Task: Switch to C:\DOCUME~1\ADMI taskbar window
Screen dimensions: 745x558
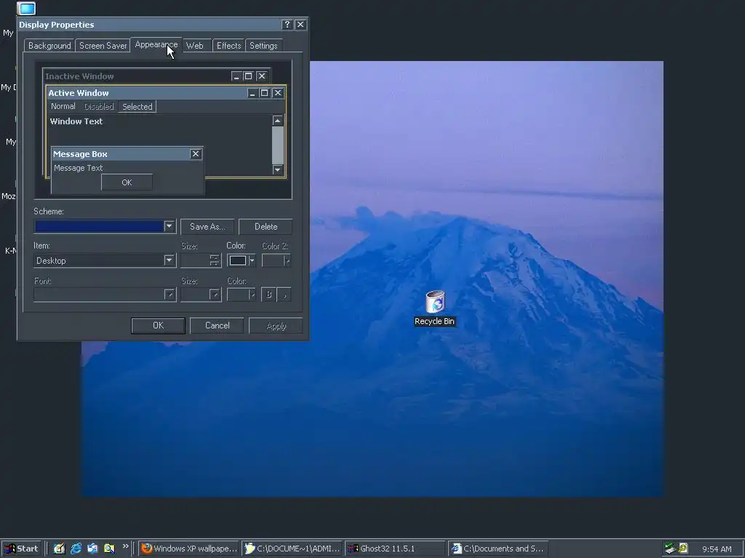Action: [x=292, y=549]
